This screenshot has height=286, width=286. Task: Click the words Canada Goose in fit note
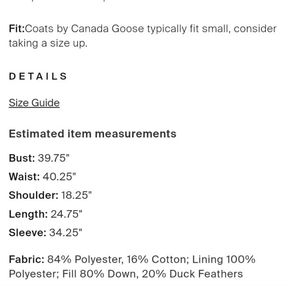(x=108, y=29)
